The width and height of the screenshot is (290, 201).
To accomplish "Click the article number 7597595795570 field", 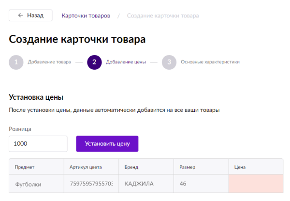I will coord(91,185).
